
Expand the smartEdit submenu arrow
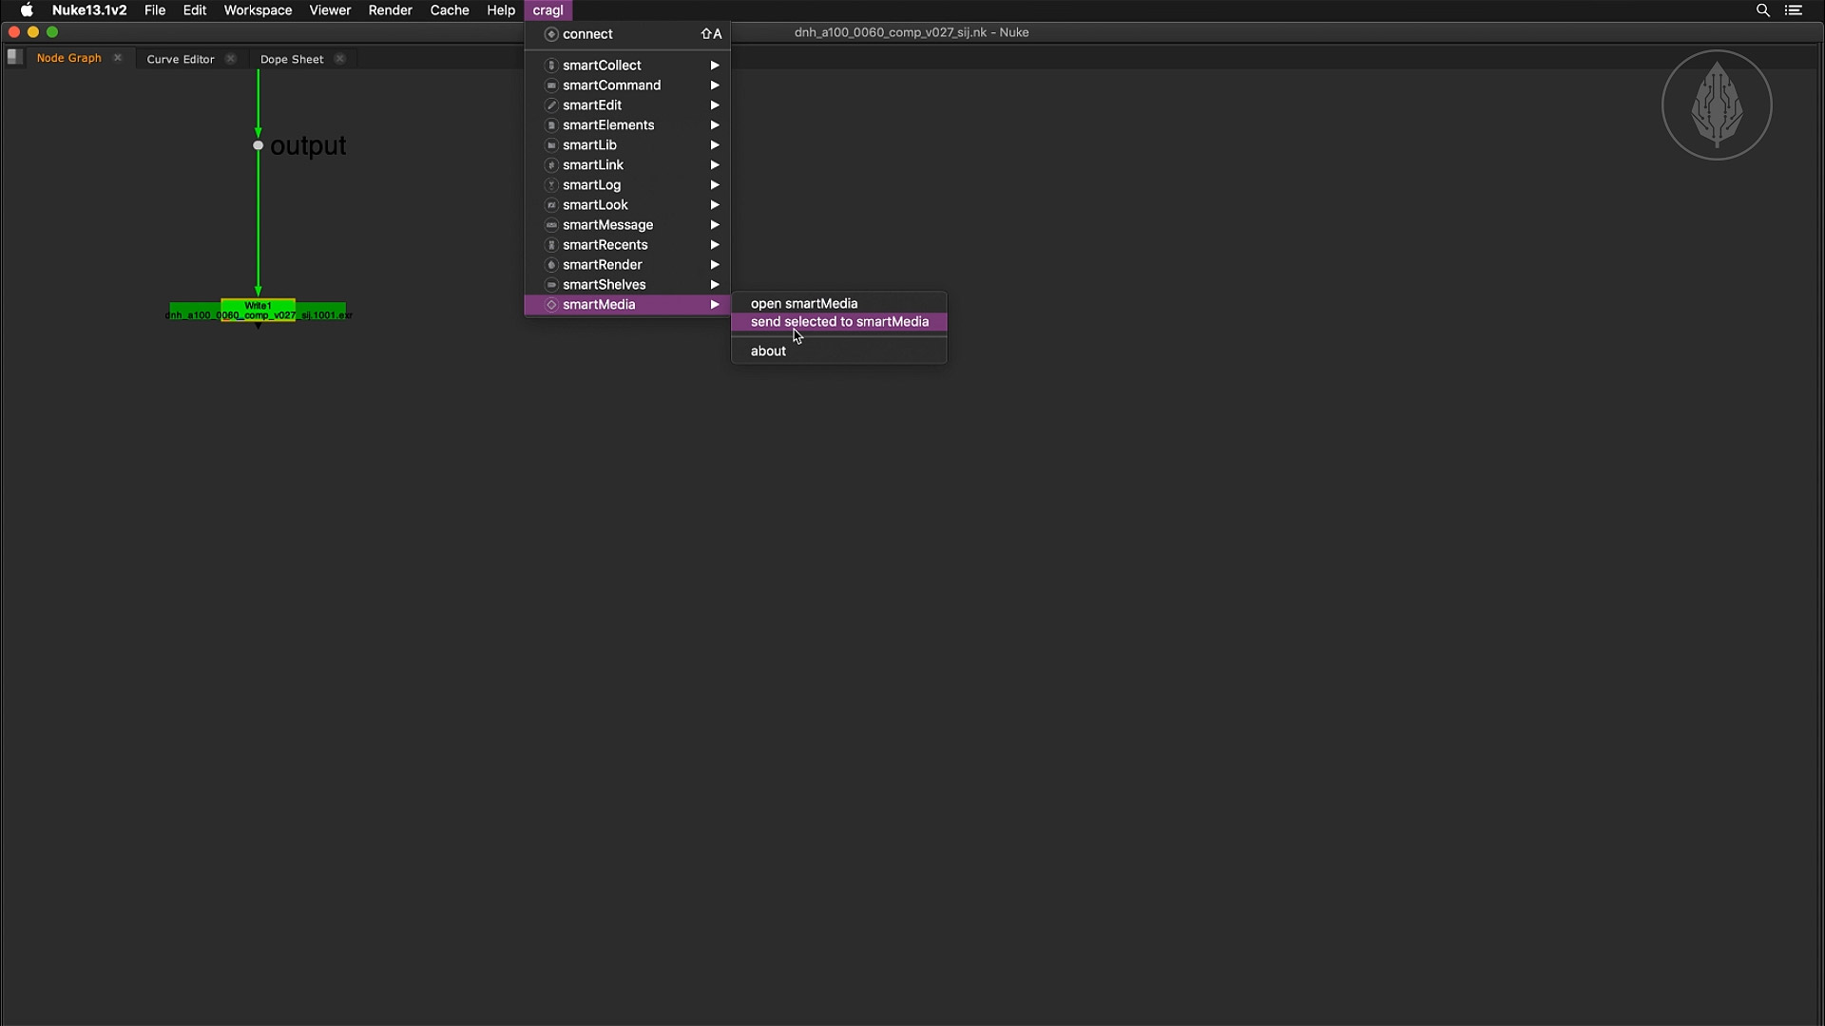point(715,105)
